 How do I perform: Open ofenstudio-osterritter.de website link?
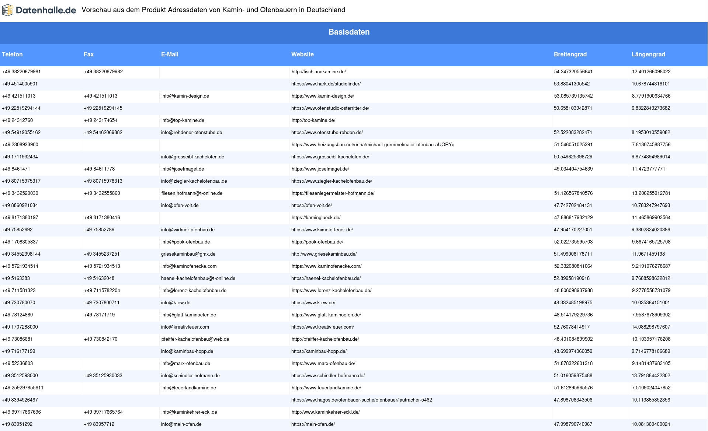point(330,108)
